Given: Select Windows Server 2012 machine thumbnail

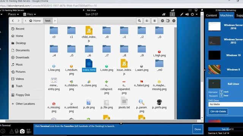Looking at the screenshot, I should [214, 41].
